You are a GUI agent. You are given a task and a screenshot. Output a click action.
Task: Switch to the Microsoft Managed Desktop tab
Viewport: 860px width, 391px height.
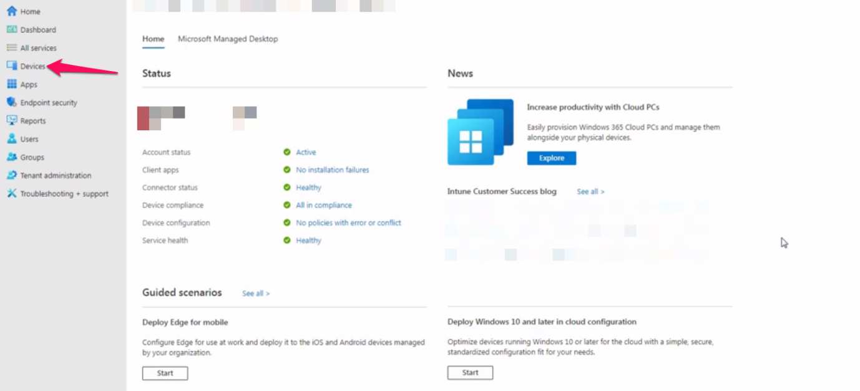[x=228, y=39]
